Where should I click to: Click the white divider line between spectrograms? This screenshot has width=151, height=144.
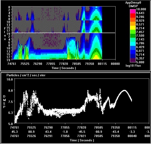[64, 33]
